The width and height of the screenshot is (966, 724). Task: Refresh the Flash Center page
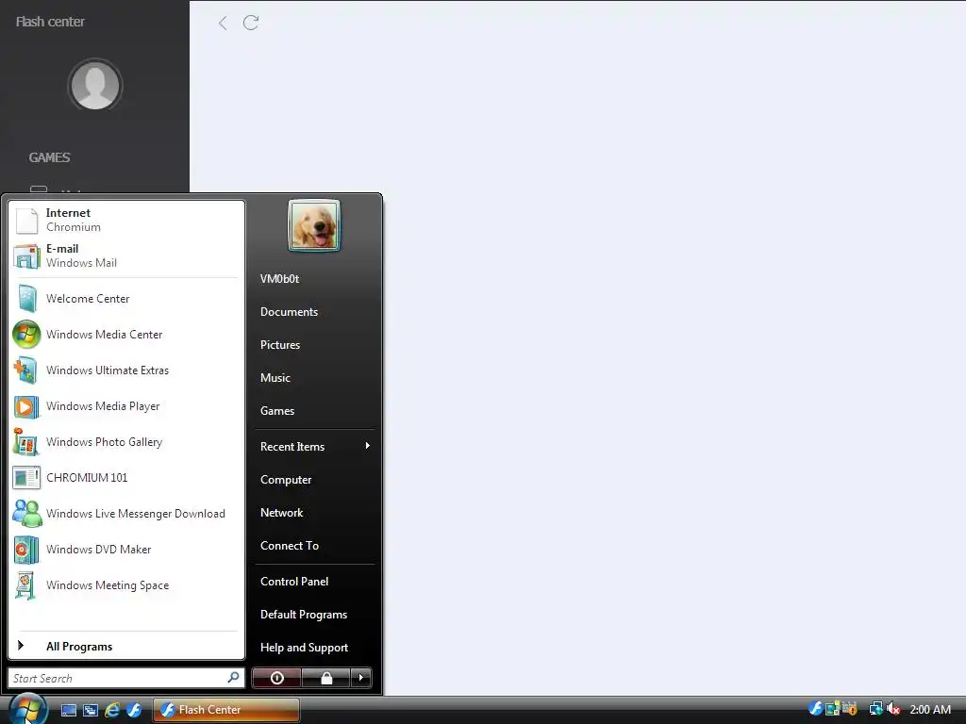[251, 23]
